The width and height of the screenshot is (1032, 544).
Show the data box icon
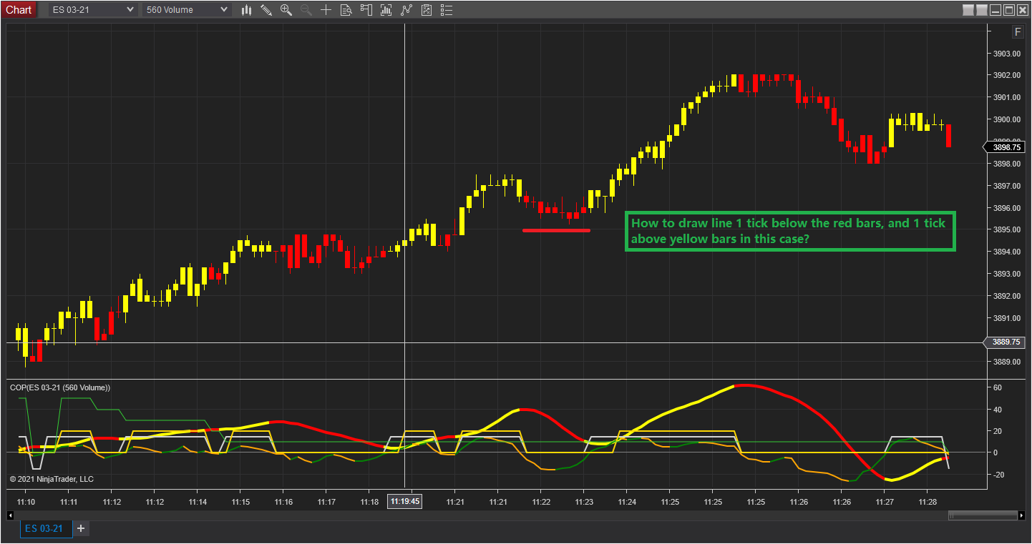coord(346,10)
